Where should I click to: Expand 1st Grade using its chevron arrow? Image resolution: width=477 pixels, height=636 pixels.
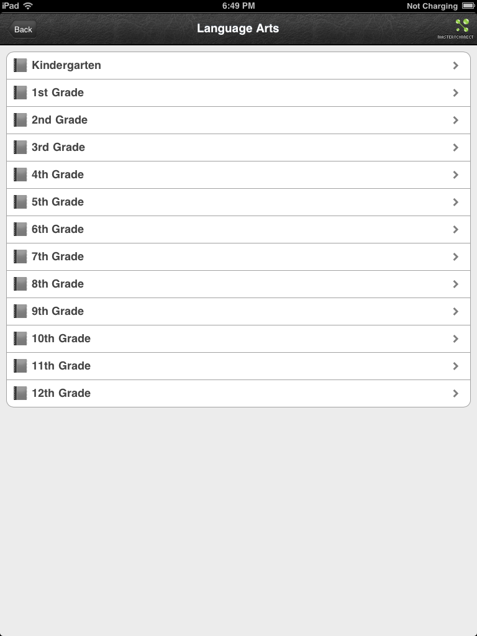coord(456,93)
